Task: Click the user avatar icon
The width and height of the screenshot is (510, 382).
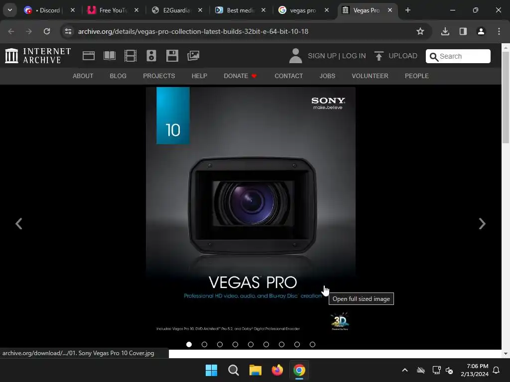Action: coord(295,56)
